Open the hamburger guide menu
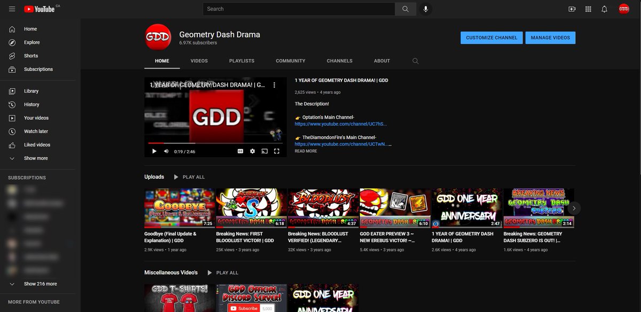641x312 pixels. pos(12,9)
